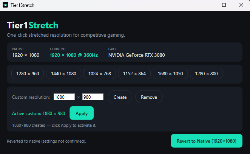Click the '1880×980 created' status message
The width and height of the screenshot is (250, 154).
point(54,125)
